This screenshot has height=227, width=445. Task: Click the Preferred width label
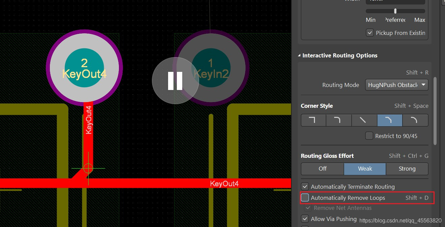click(x=395, y=20)
